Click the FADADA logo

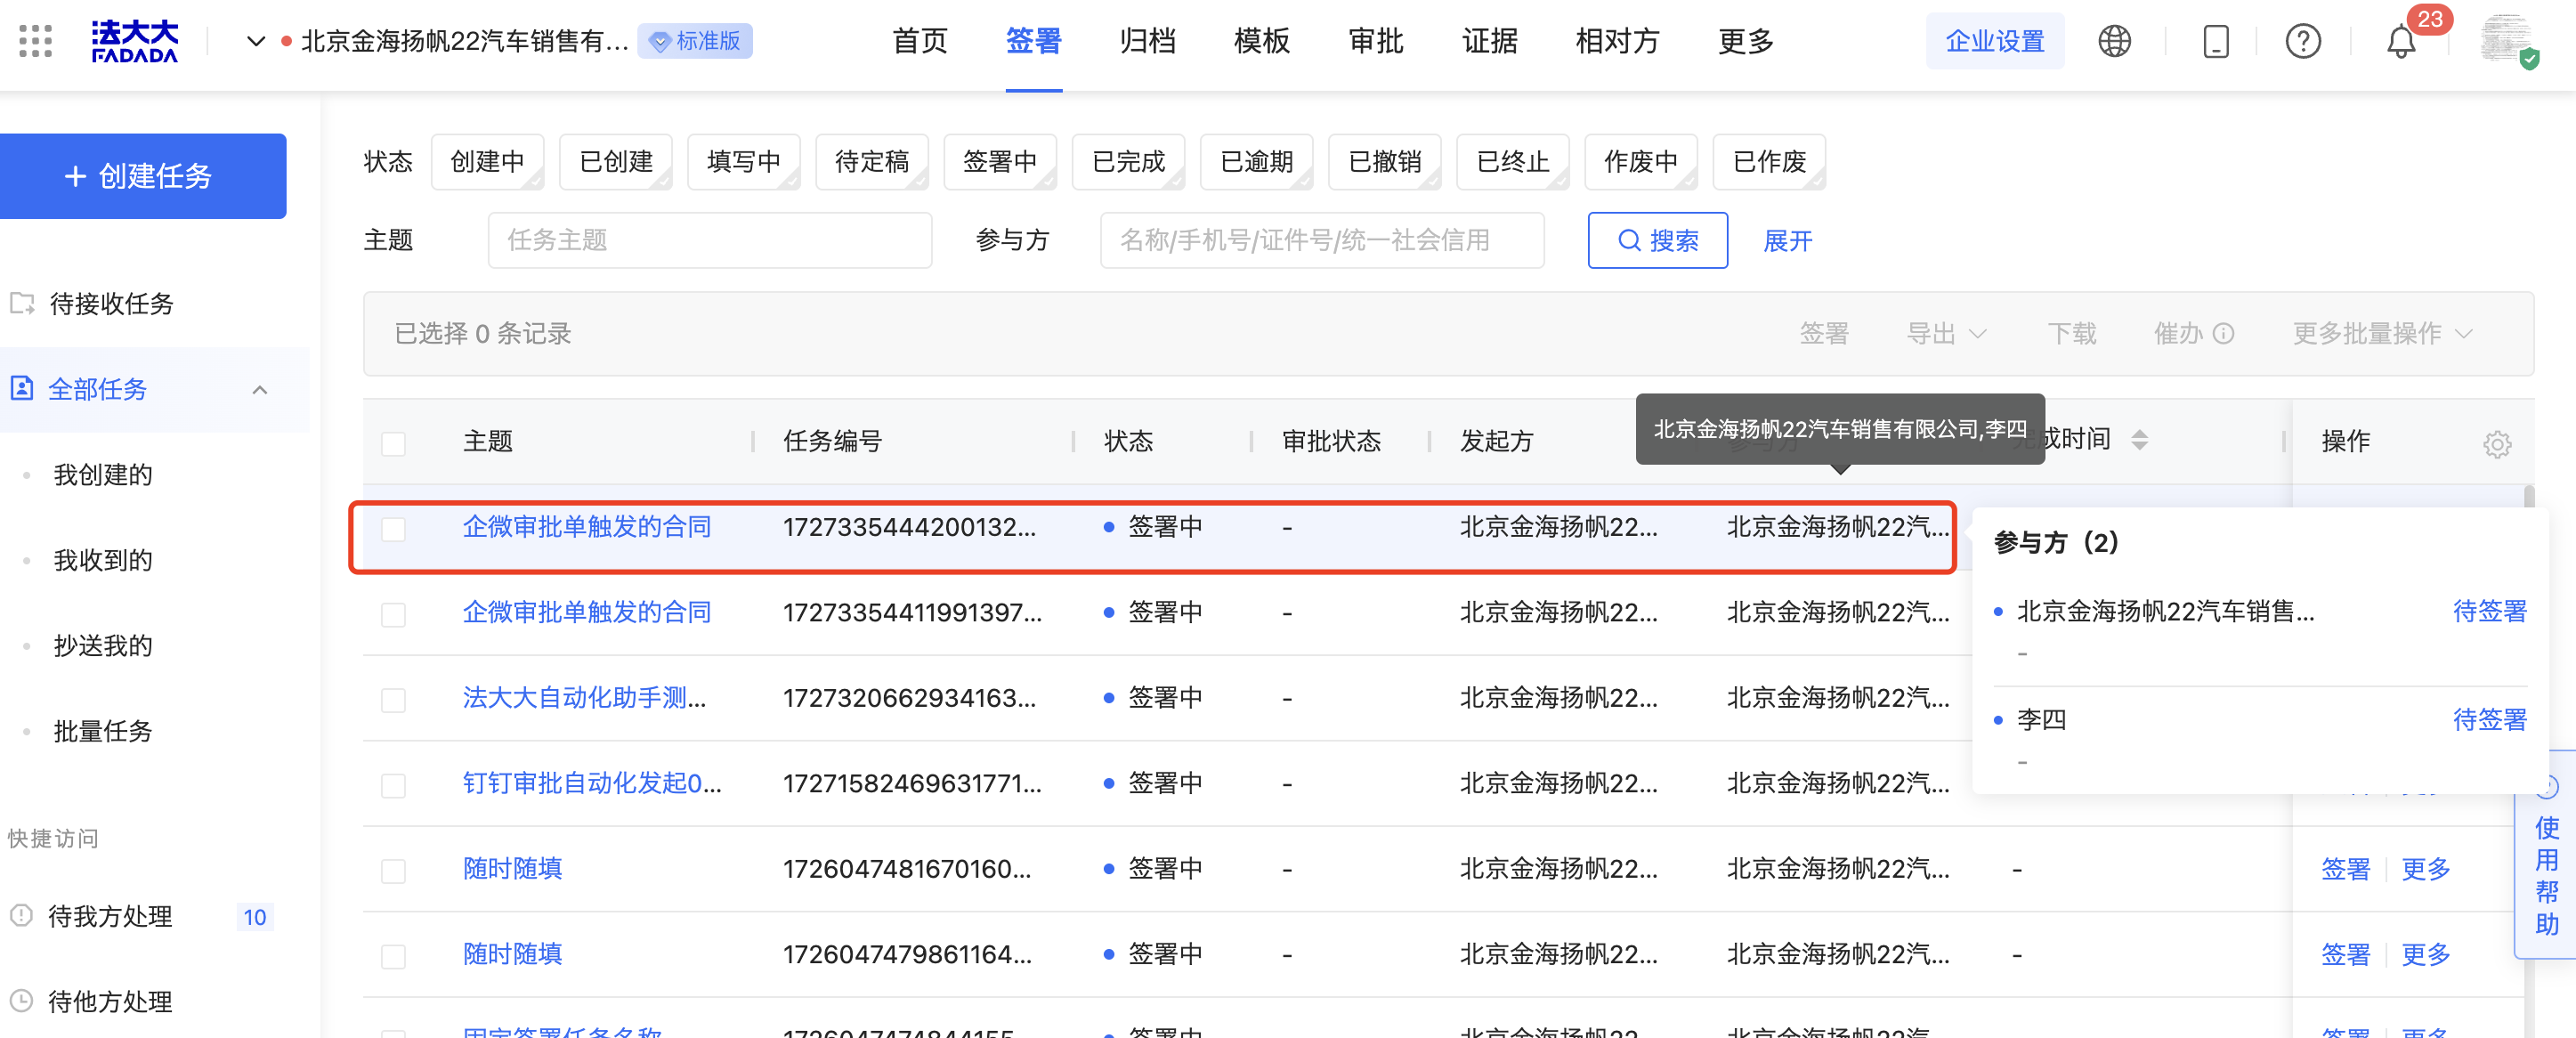135,41
